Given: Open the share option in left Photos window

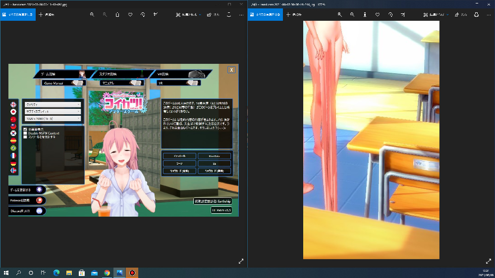Looking at the screenshot, I should point(212,15).
